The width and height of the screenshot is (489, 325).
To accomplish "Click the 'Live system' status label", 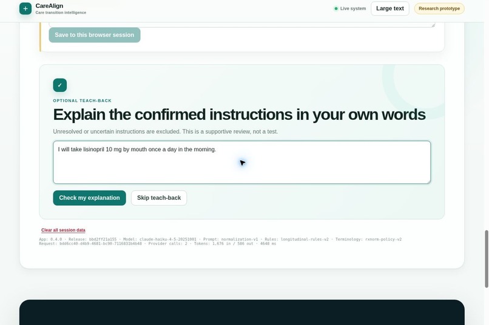I will click(x=353, y=8).
